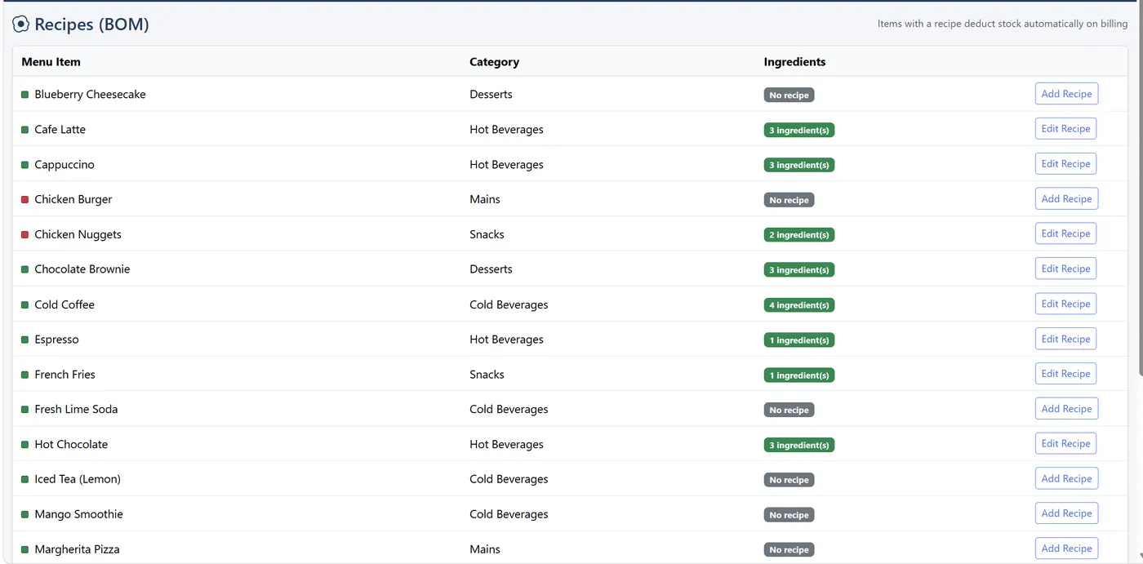This screenshot has width=1143, height=564.
Task: Click red status dot beside Chicken Burger
Action: pos(24,200)
